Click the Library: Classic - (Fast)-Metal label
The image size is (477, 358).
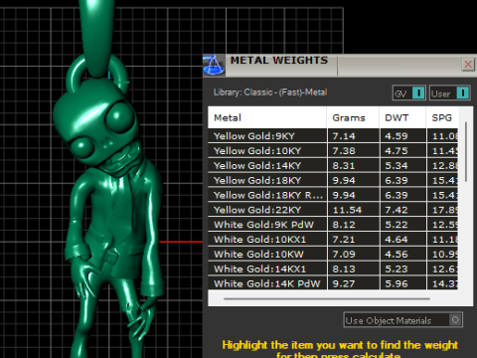tap(270, 92)
